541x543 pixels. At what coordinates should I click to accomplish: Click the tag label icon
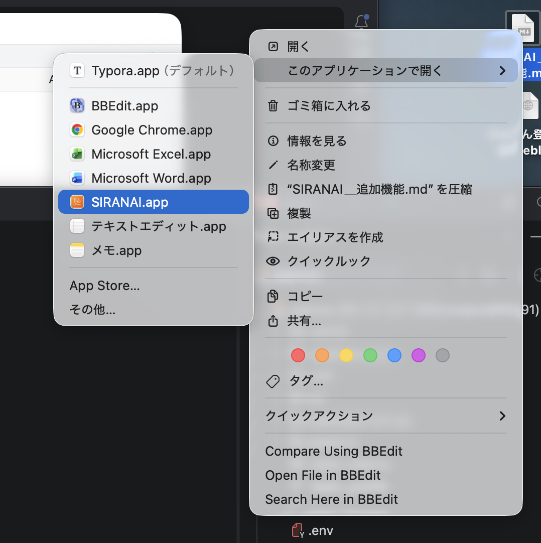click(273, 381)
